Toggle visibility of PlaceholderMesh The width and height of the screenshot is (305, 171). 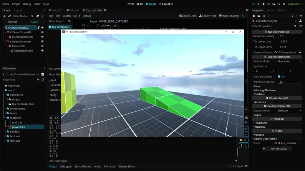pos(42,37)
